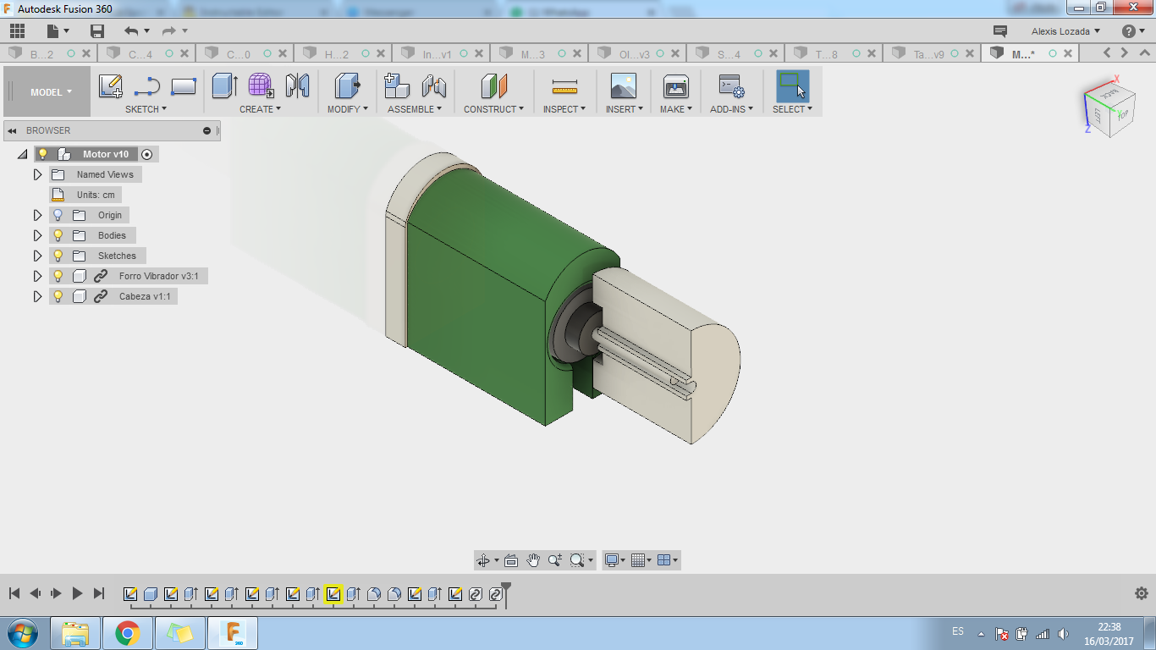Select the Rectangle sketch tool

184,86
